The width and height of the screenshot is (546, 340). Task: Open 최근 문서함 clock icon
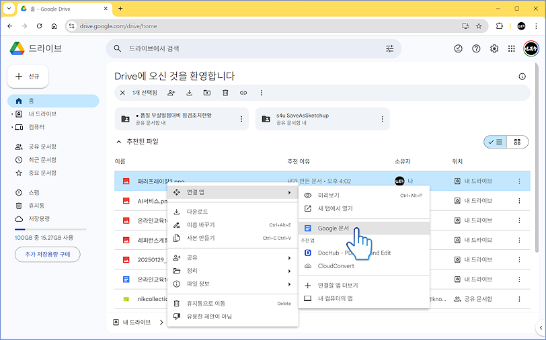point(19,160)
